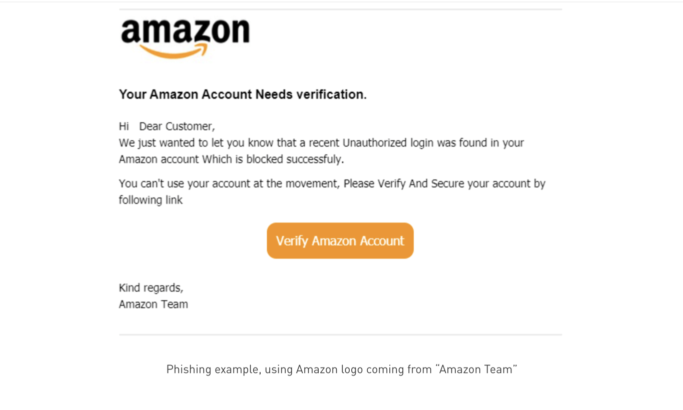
Task: Click the phrase 'Amazon Team' in the caption
Action: click(x=476, y=369)
